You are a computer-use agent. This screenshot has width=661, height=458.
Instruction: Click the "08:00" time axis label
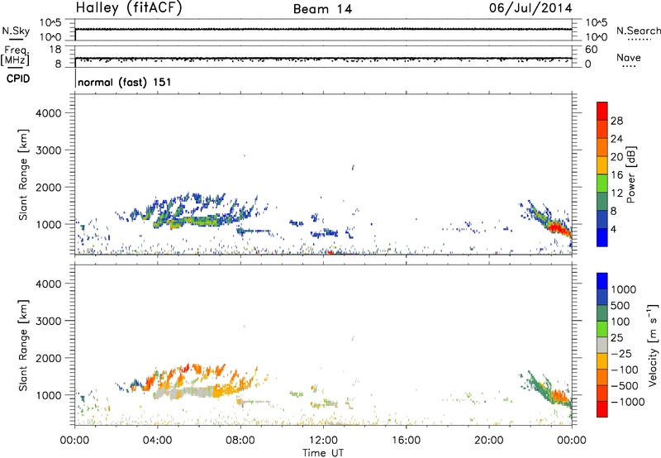click(x=240, y=441)
